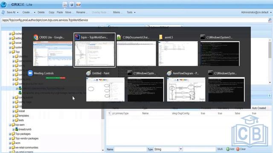
Task: Click the right panel scrollbar down arrow
Action: (270, 83)
